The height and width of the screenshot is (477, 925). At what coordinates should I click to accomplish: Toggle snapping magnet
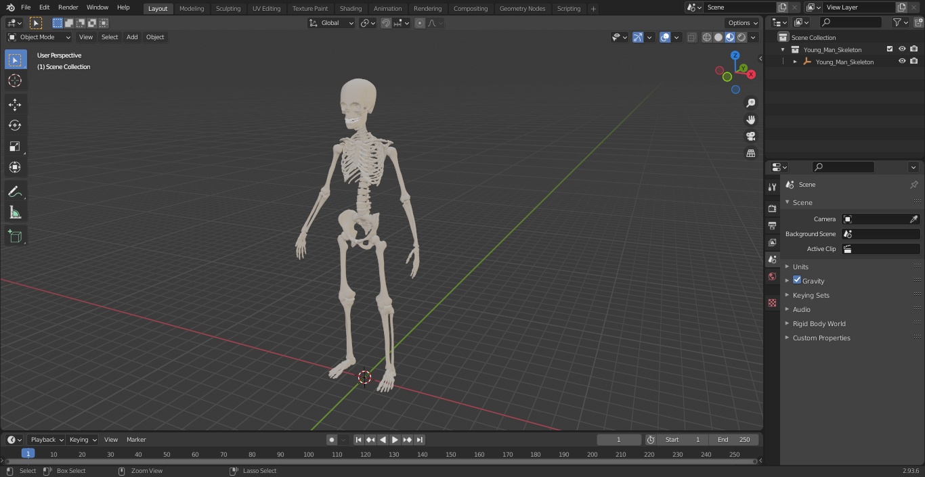386,23
